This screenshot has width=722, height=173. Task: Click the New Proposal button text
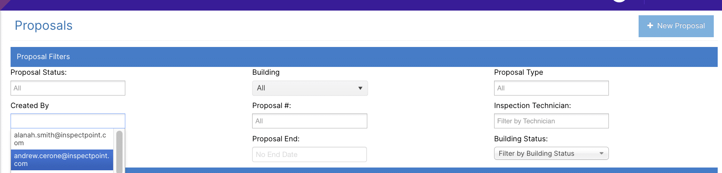[x=681, y=26]
